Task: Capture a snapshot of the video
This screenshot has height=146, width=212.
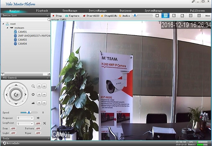Action: (72, 16)
